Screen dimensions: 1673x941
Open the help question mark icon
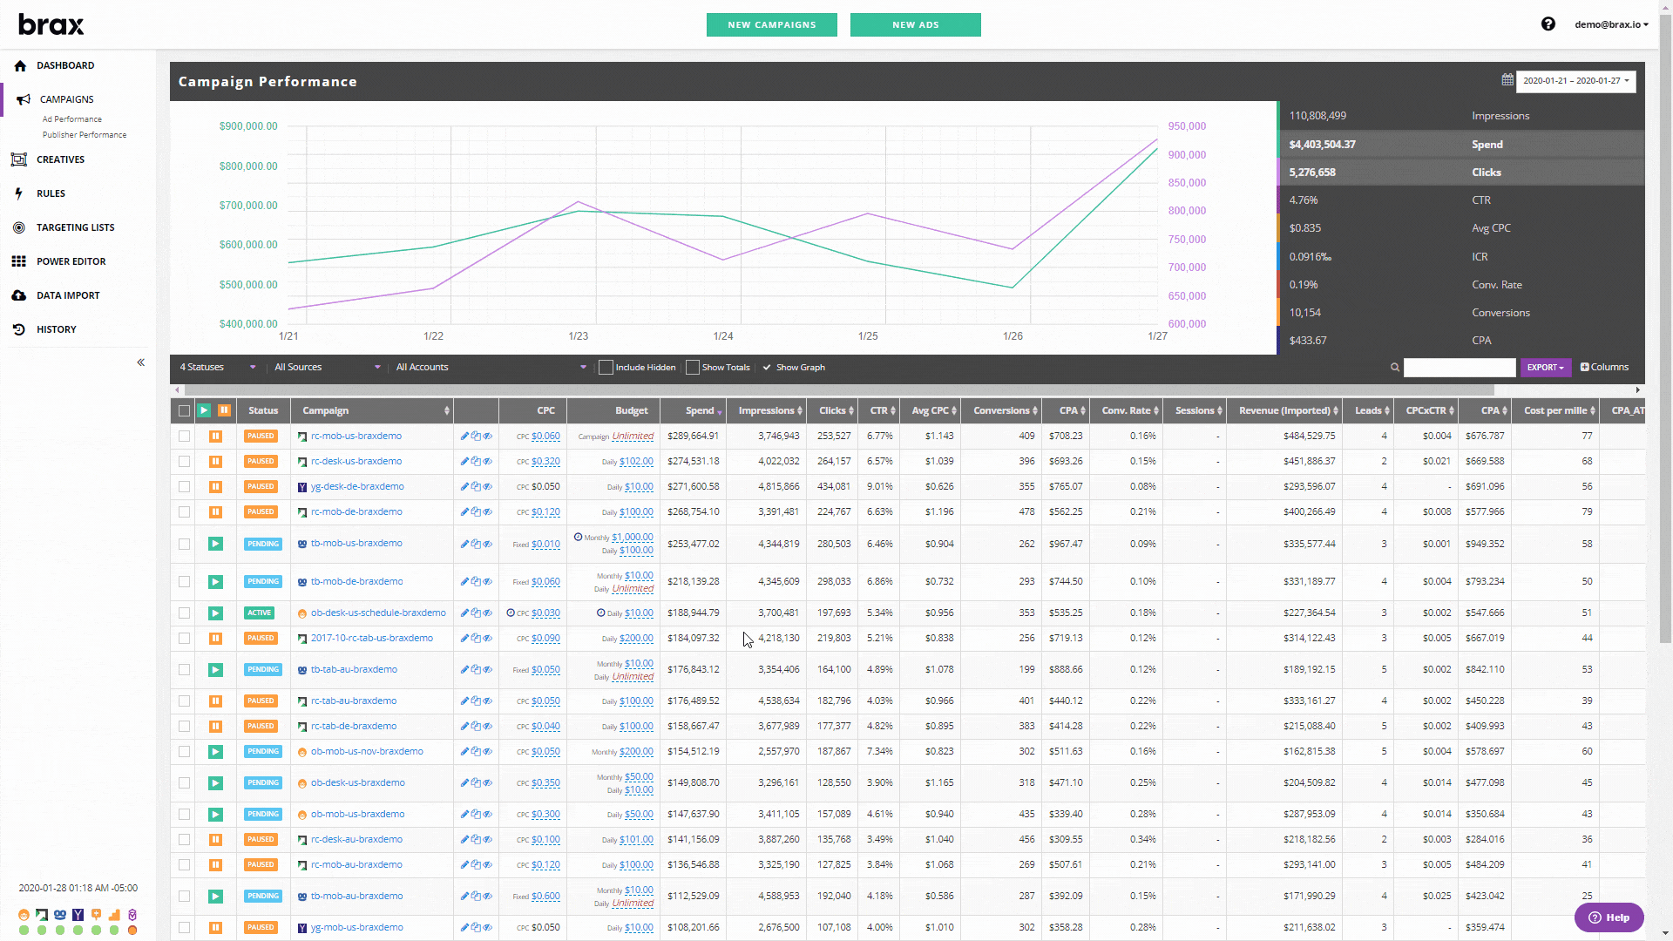1548,24
